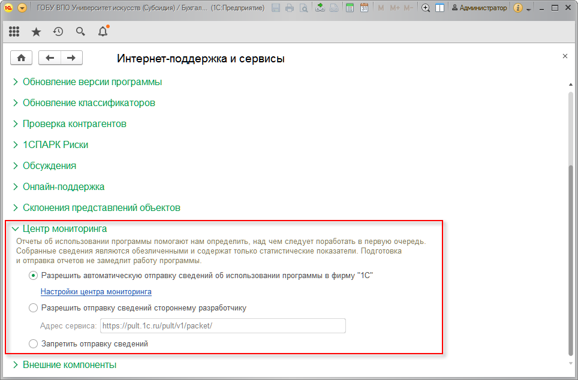Click the Print preview icon

[x=304, y=8]
